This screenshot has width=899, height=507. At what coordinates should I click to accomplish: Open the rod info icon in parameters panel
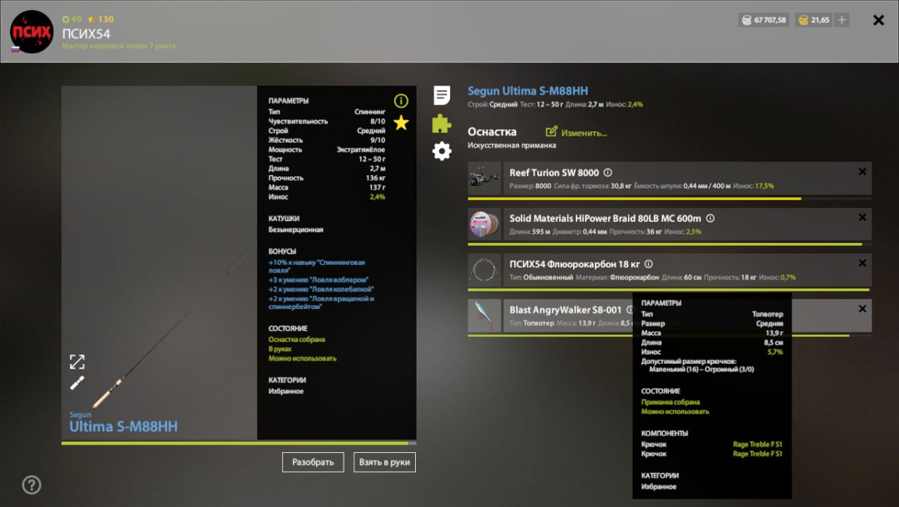(x=401, y=100)
